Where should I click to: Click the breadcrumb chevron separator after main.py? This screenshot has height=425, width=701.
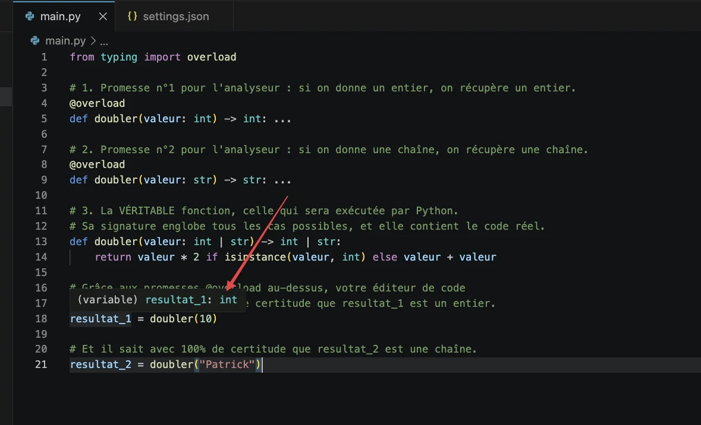[x=93, y=41]
